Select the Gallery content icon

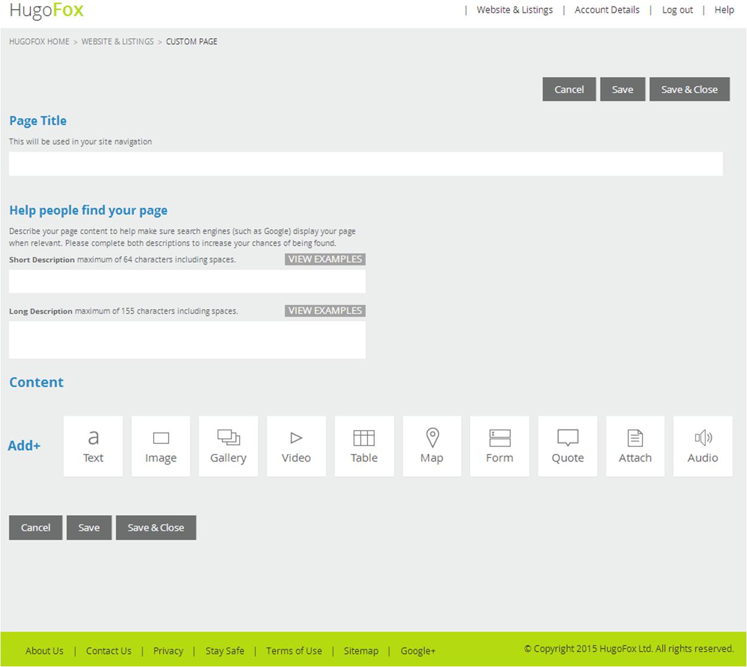click(228, 445)
